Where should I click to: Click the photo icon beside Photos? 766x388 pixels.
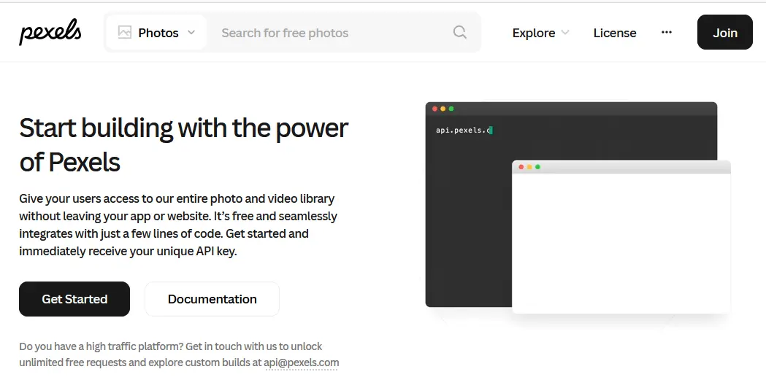coord(125,33)
